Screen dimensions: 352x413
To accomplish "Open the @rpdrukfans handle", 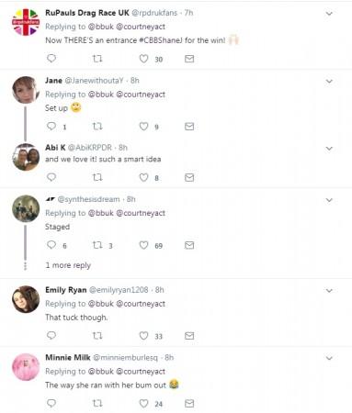I will 154,13.
